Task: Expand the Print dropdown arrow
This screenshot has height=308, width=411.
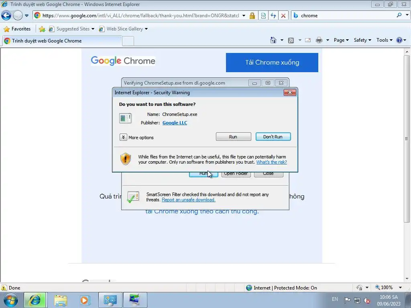Action: tap(328, 40)
